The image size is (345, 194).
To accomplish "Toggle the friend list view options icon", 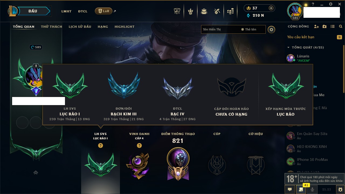I will (333, 26).
